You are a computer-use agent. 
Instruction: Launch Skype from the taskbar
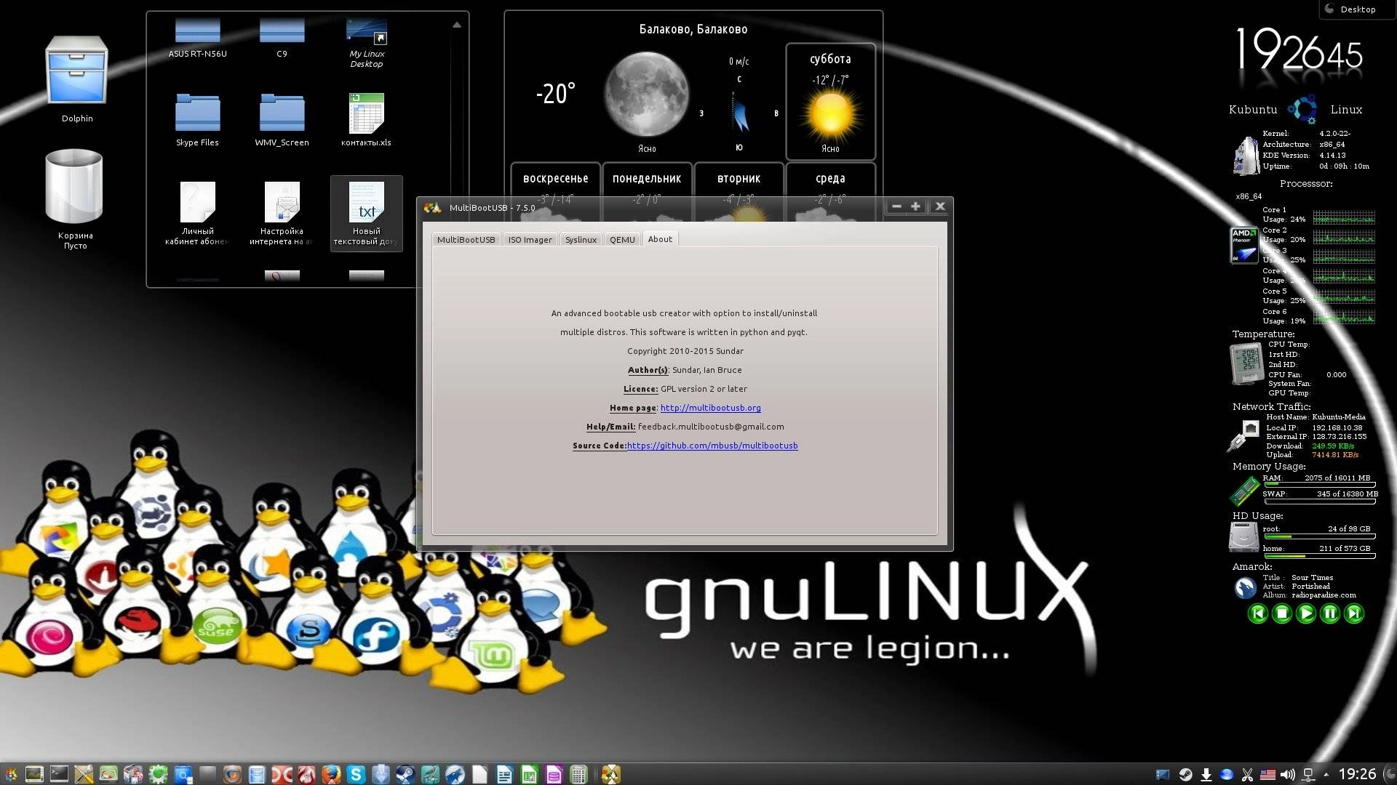(x=356, y=775)
